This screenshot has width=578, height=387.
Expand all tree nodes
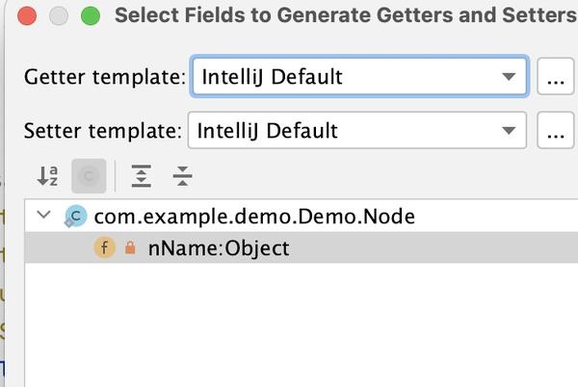tap(142, 176)
